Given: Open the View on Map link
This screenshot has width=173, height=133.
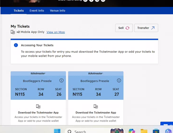Looking at the screenshot, I should 56,32.
